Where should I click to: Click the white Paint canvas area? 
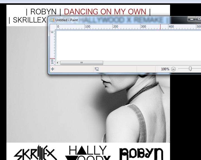click(x=129, y=46)
